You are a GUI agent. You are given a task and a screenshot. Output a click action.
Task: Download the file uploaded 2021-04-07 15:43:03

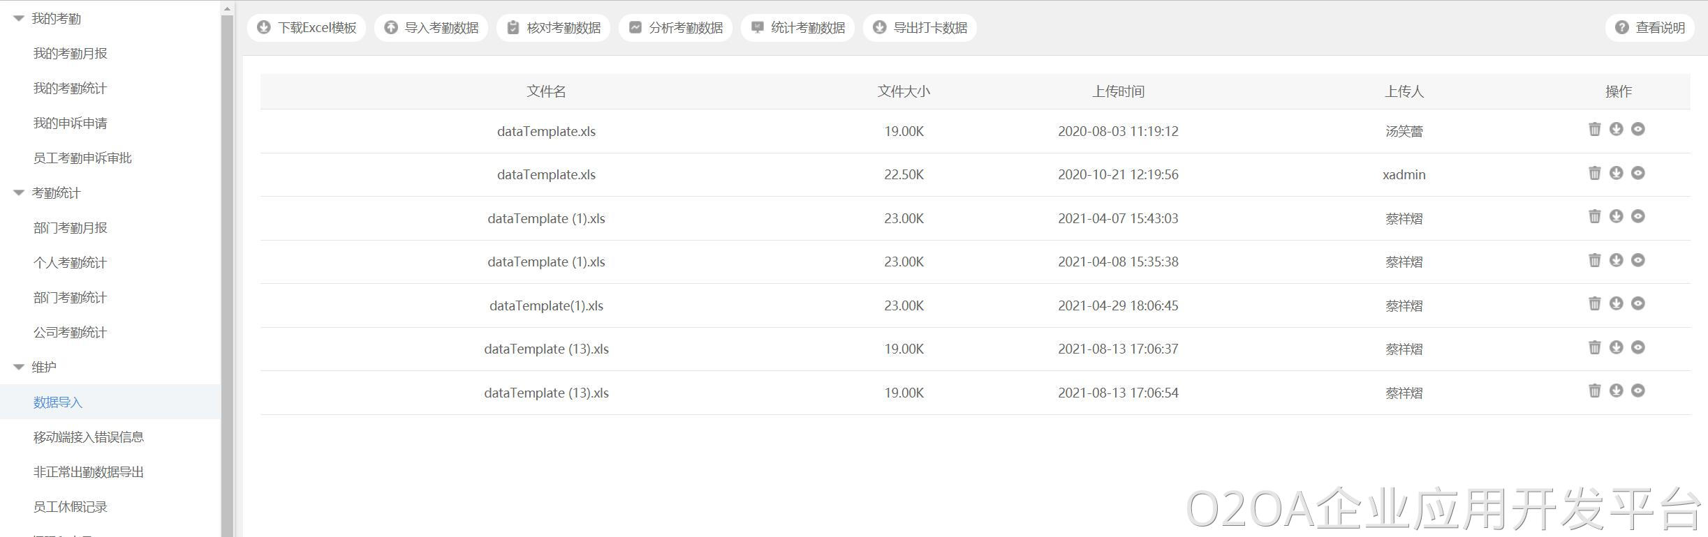[x=1616, y=216]
